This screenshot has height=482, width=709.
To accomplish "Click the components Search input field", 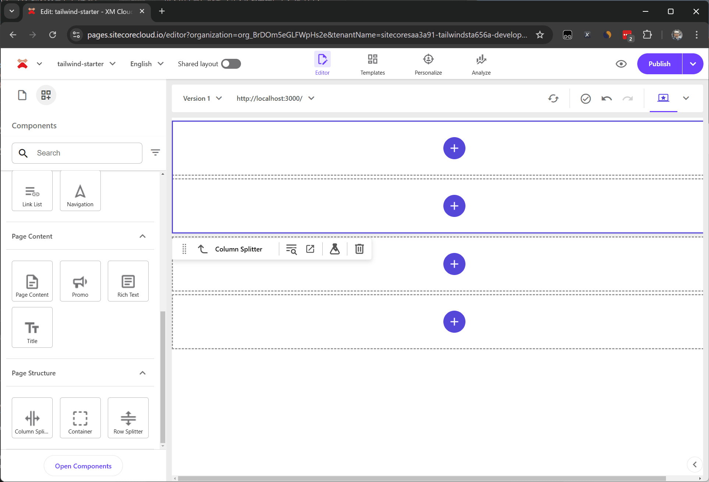I will point(86,153).
